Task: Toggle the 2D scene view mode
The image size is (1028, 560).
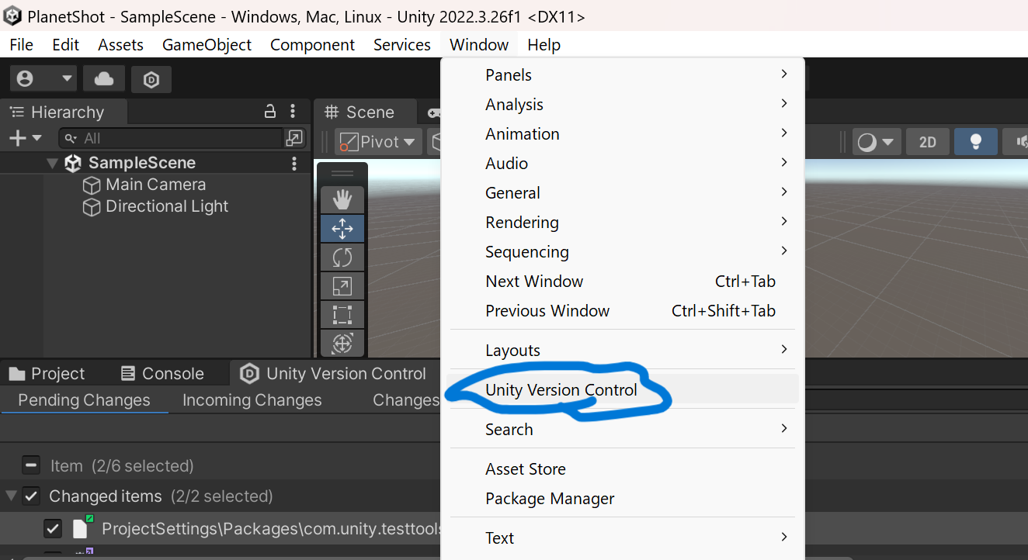Action: click(x=927, y=142)
